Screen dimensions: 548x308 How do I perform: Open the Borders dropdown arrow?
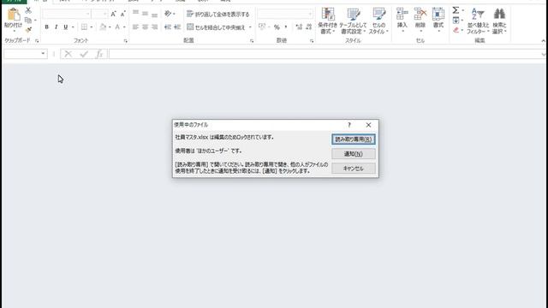(92, 27)
